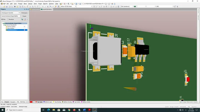The height and width of the screenshot is (112, 200).
Task: Click the Workspace button
Action: [24, 13]
